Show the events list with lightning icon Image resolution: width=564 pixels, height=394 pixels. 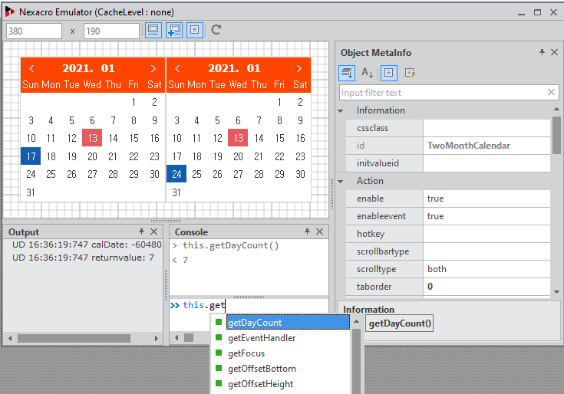[x=410, y=73]
